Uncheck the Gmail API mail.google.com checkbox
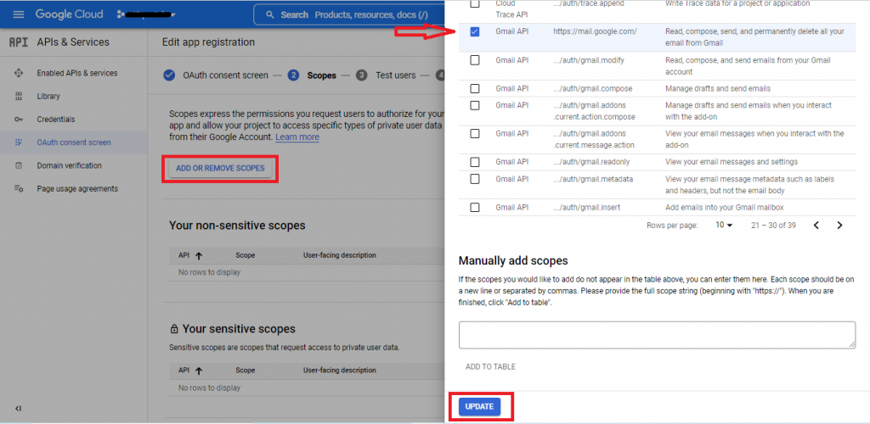 coord(474,31)
